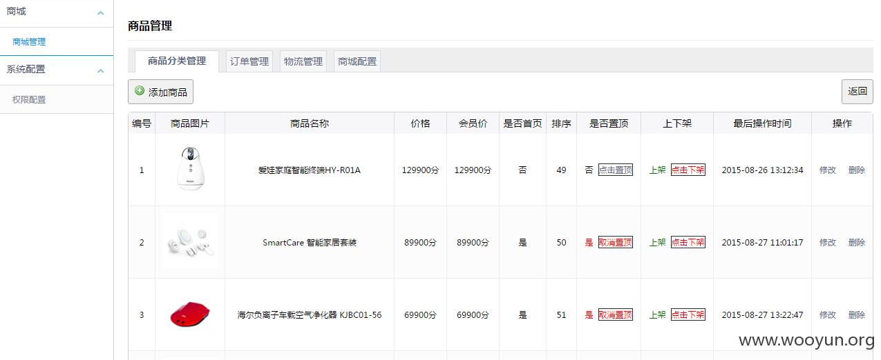Collapse the 系统配置 sidebar section chevron
Viewport: 881px width, 360px height.
(101, 71)
